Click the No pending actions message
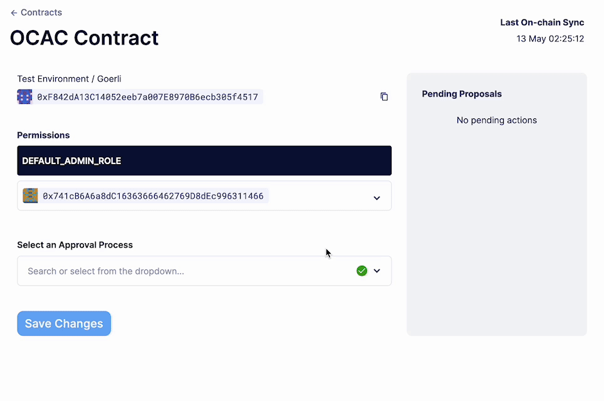The height and width of the screenshot is (401, 604). [x=496, y=120]
